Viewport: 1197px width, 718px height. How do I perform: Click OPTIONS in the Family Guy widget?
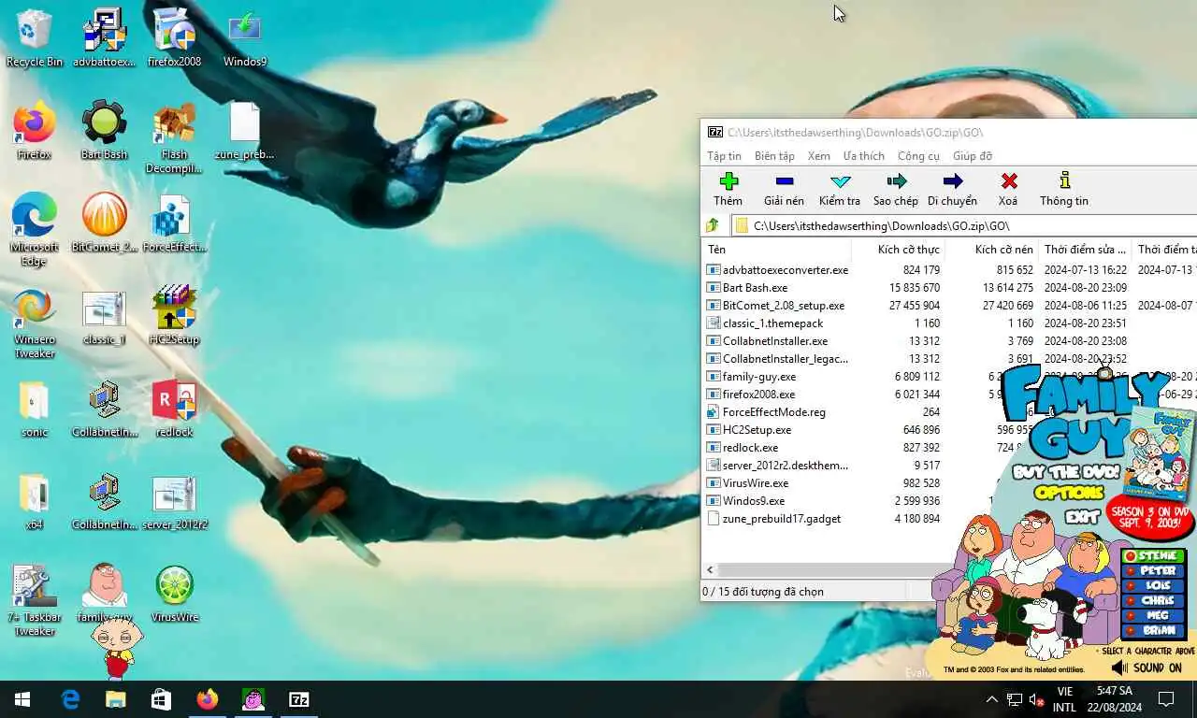pyautogui.click(x=1069, y=493)
